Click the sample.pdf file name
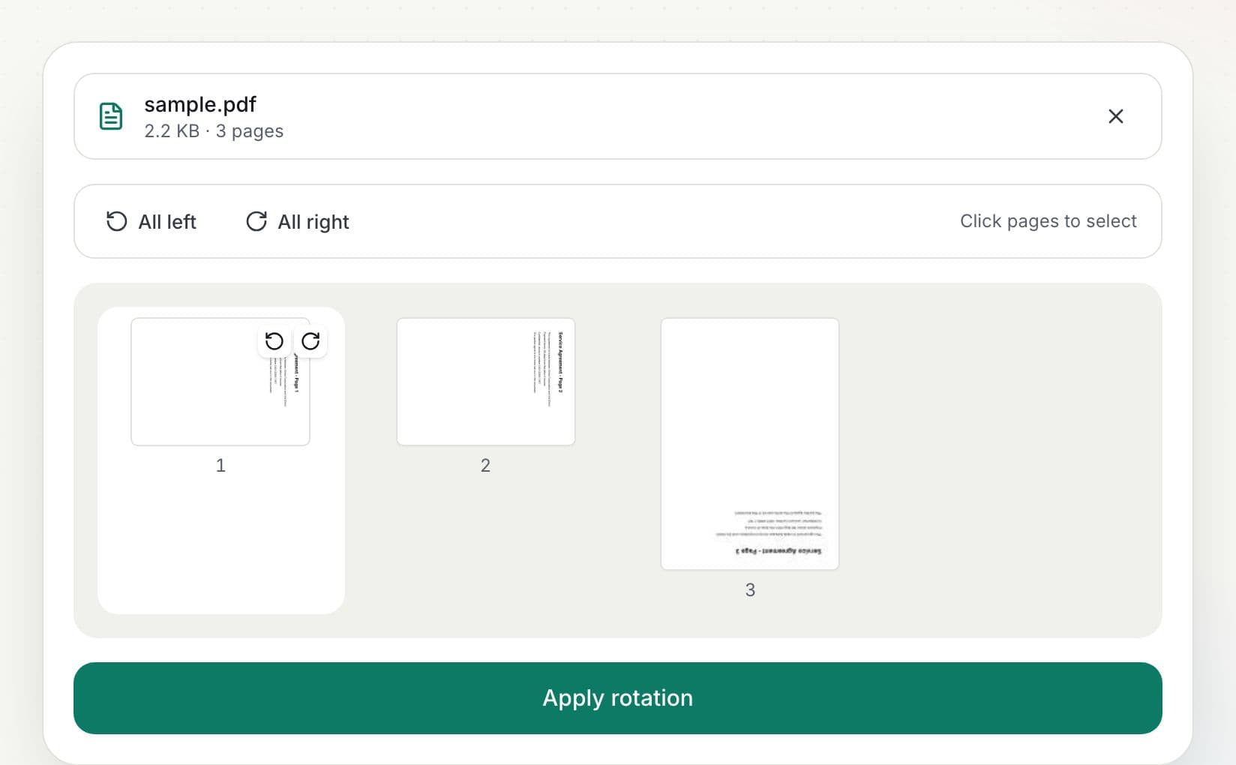Screen dimensions: 1236x765 click(x=200, y=104)
